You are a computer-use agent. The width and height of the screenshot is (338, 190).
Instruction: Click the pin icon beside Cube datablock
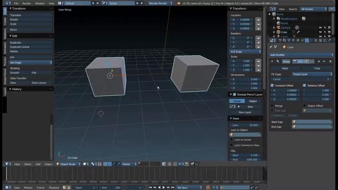tap(271, 47)
